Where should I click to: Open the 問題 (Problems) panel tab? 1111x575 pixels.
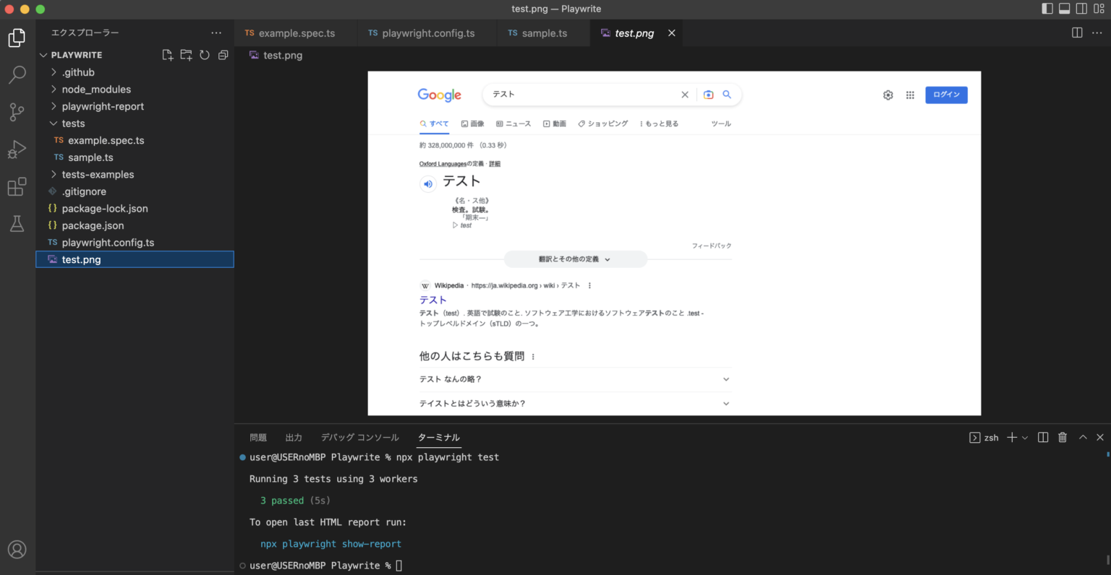pyautogui.click(x=257, y=437)
